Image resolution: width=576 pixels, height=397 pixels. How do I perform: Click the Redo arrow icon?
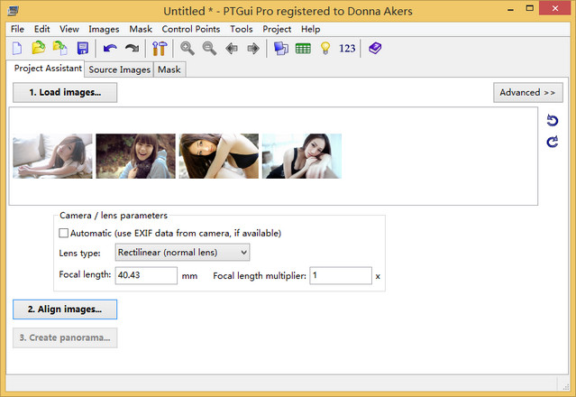[x=133, y=48]
